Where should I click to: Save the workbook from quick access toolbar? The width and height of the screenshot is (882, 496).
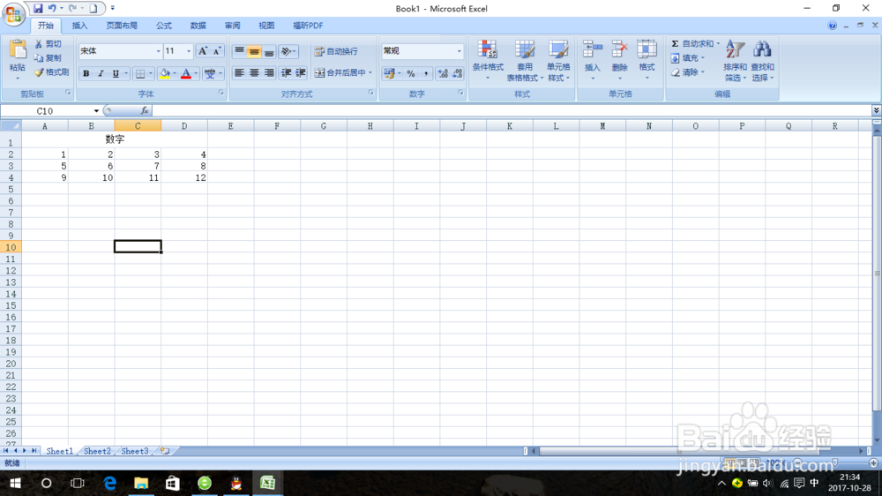pyautogui.click(x=38, y=9)
